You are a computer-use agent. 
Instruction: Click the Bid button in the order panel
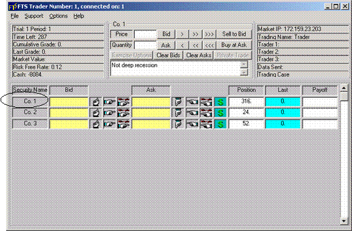pyautogui.click(x=166, y=34)
